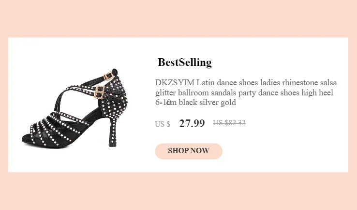The width and height of the screenshot is (357, 210).
Task: Click the word DKZSYIM in the title
Action: [x=175, y=82]
